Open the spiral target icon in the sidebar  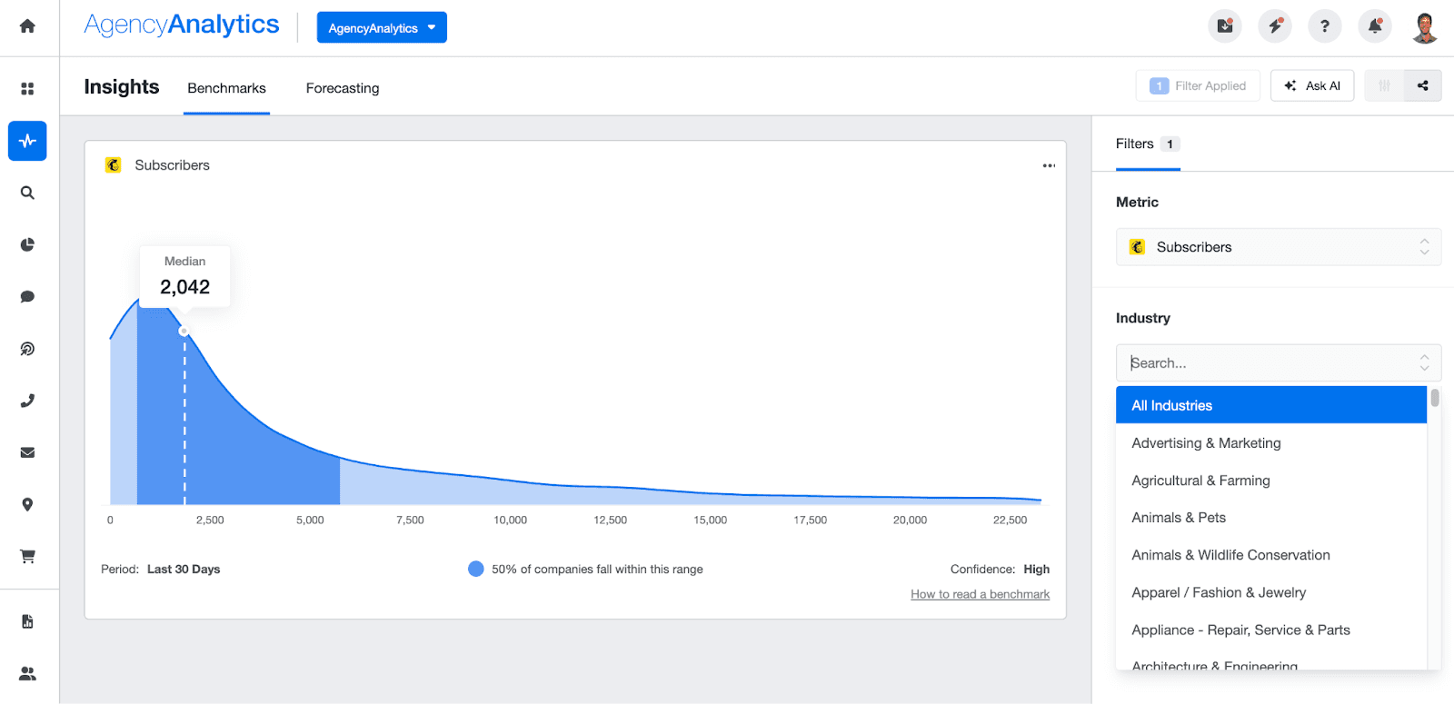(27, 349)
